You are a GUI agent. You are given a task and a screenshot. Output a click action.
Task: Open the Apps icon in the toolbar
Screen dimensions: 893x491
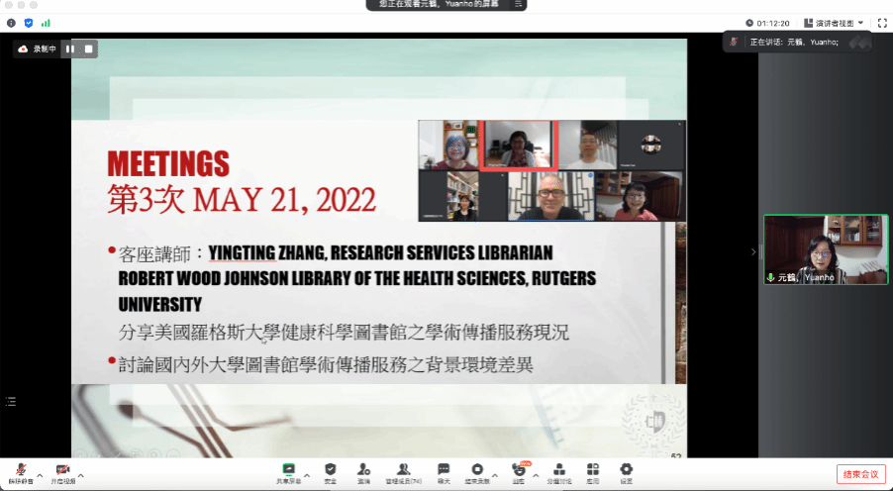(x=592, y=472)
